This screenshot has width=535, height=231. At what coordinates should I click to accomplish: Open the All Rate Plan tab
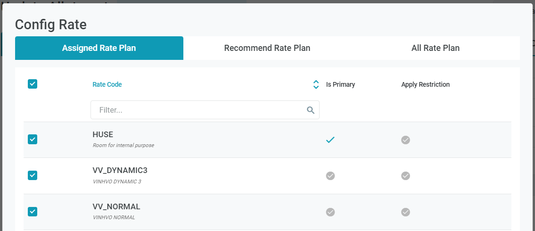tap(436, 48)
